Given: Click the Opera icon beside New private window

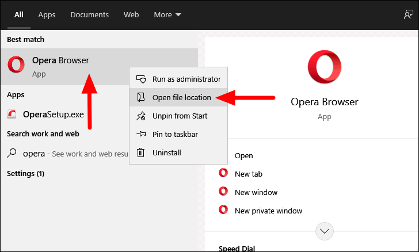Looking at the screenshot, I should point(223,210).
